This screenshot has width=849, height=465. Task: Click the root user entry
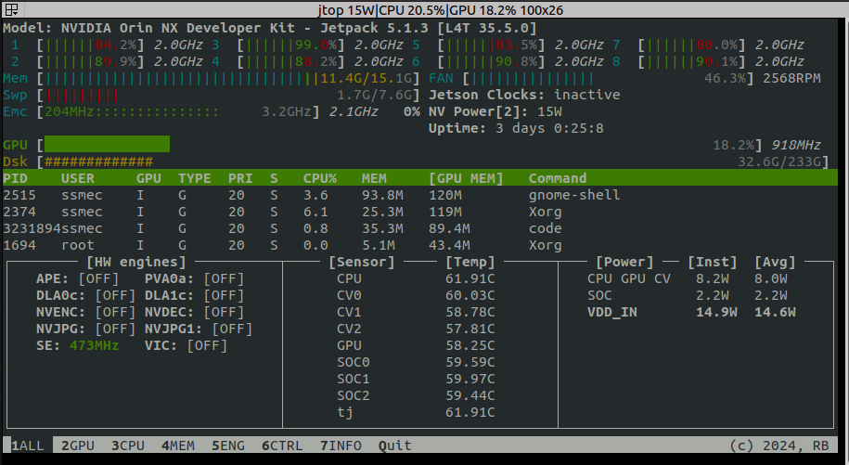click(x=77, y=245)
